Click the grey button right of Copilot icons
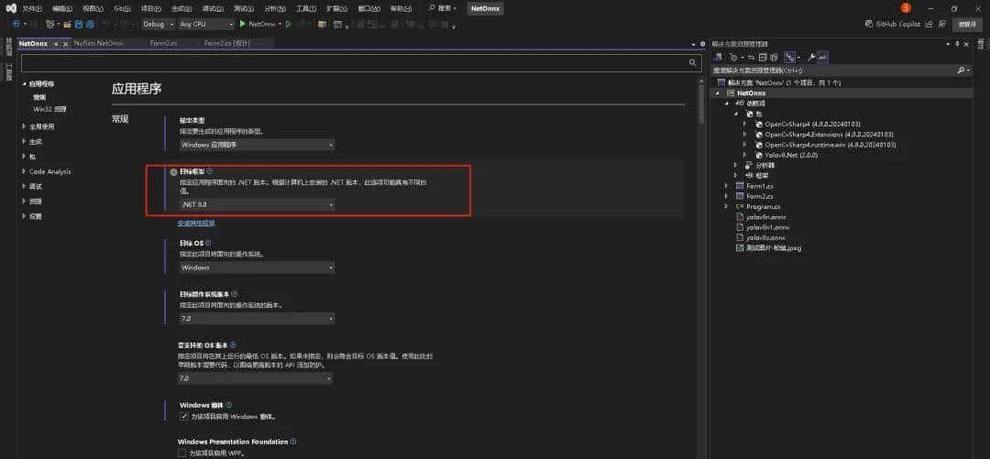 [967, 24]
